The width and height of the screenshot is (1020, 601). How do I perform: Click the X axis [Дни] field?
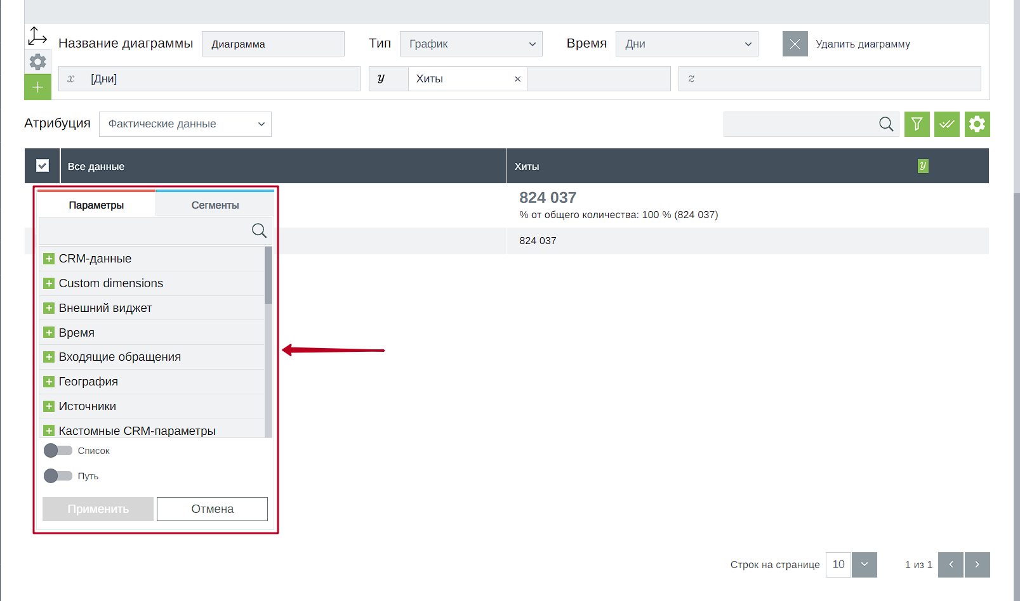click(209, 79)
